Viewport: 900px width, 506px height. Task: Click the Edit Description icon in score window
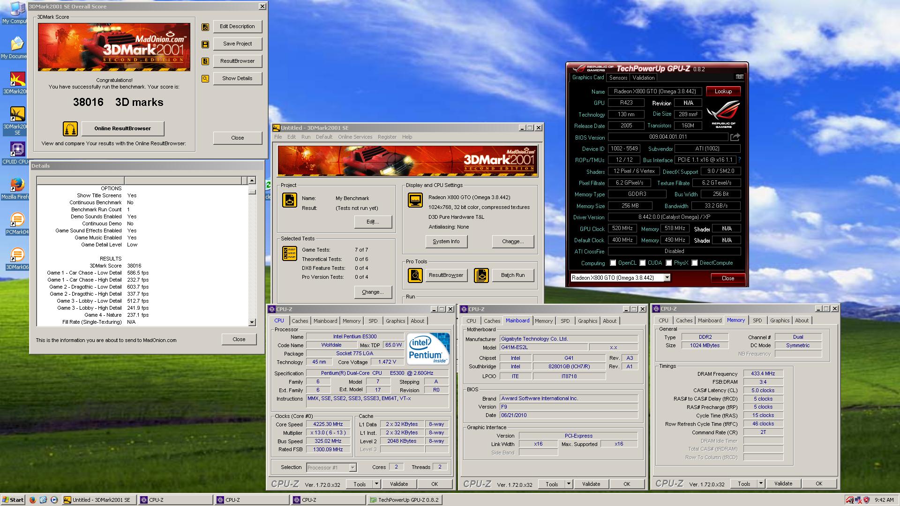pyautogui.click(x=205, y=27)
